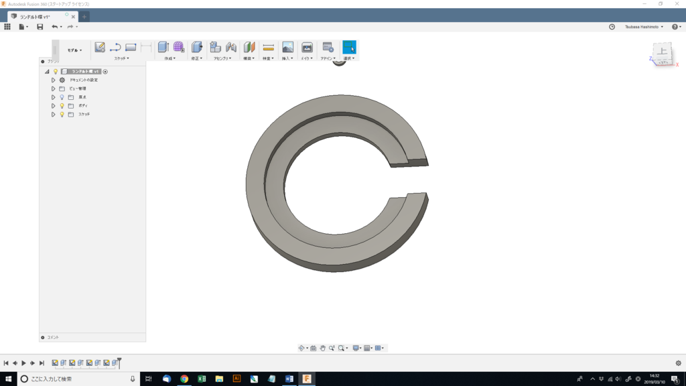686x386 pixels.
Task: Choose the Extrude tool icon
Action: [x=163, y=48]
